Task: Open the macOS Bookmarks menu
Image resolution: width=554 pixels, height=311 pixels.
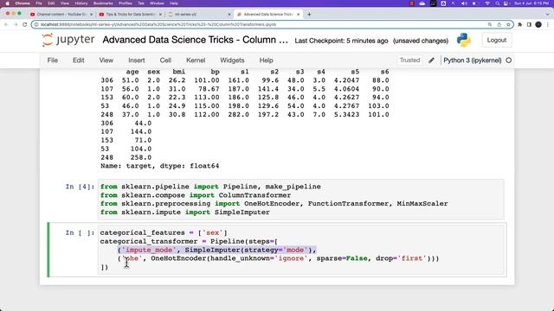Action: pos(103,3)
